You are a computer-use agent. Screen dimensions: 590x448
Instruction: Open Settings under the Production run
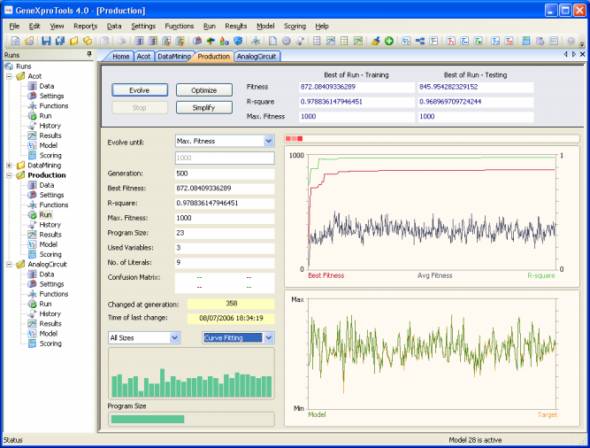[x=51, y=195]
